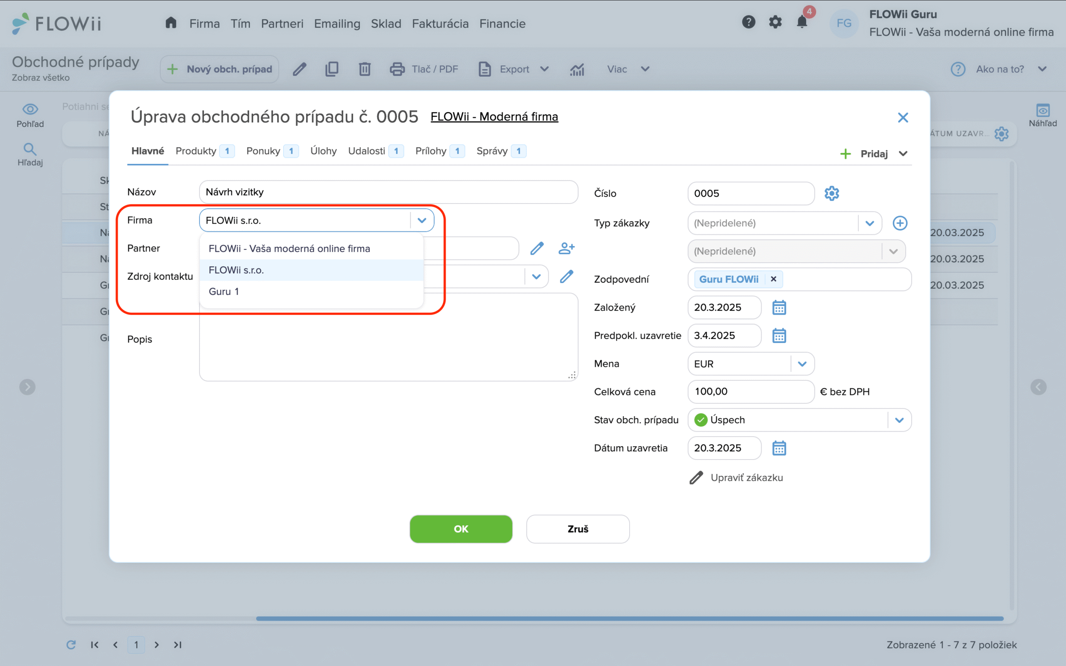This screenshot has width=1066, height=666.
Task: Open the chart statistics icon in toolbar
Action: pyautogui.click(x=577, y=69)
